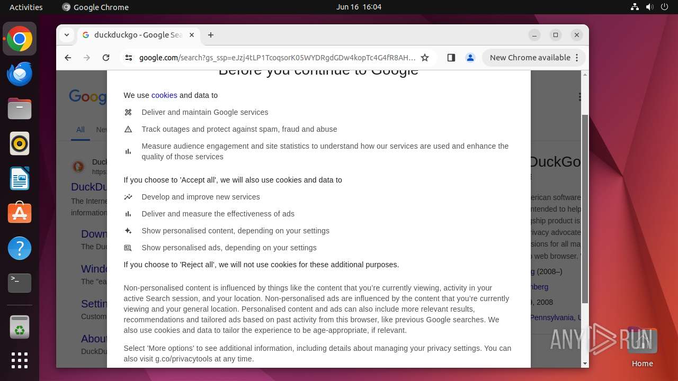Launch LibreOffice Writer from dock
The width and height of the screenshot is (678, 381).
[x=20, y=178]
